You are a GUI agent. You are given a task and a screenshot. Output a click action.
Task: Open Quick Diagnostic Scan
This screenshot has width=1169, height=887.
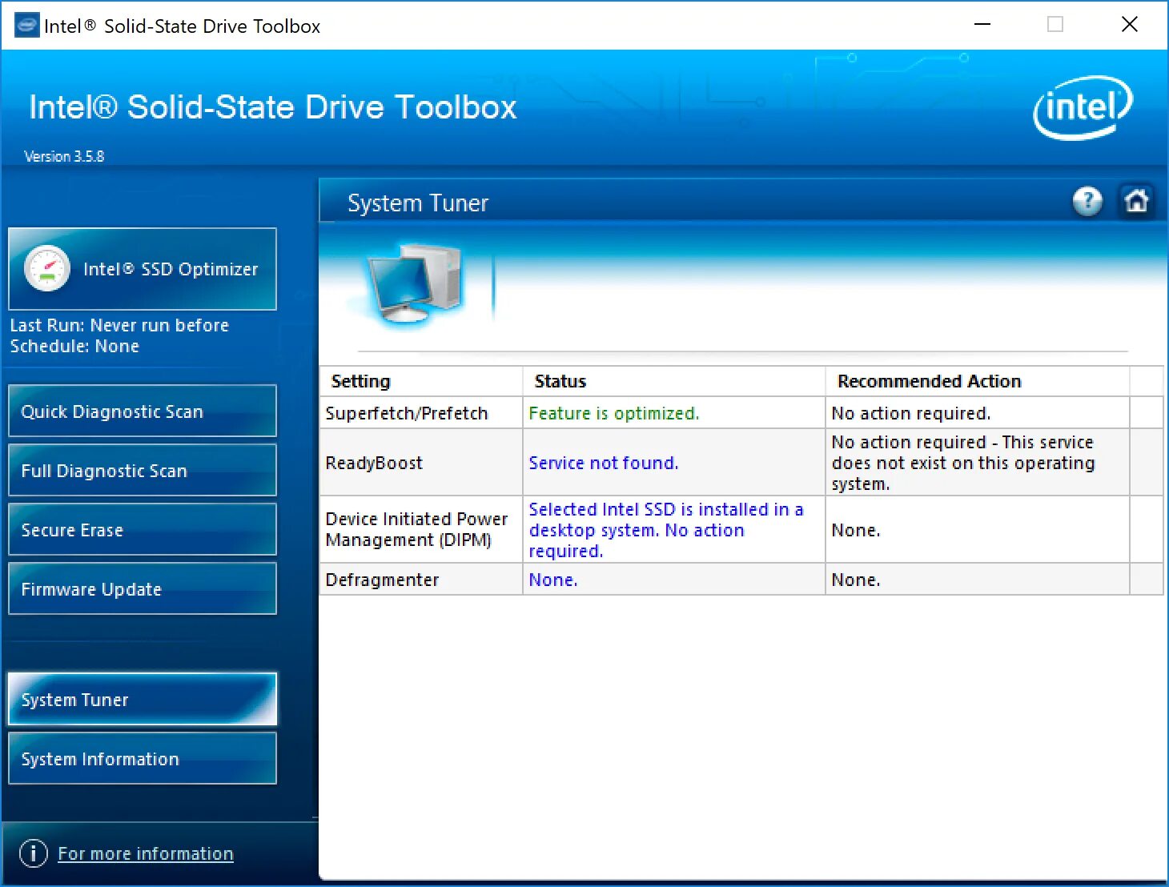(142, 411)
